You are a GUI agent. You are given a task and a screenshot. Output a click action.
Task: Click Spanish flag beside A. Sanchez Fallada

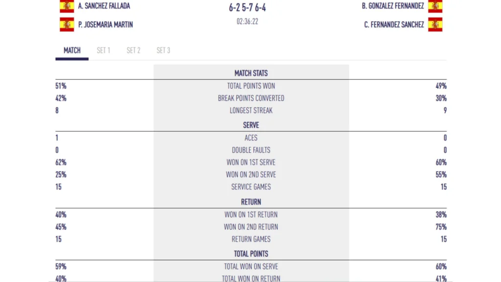(67, 6)
